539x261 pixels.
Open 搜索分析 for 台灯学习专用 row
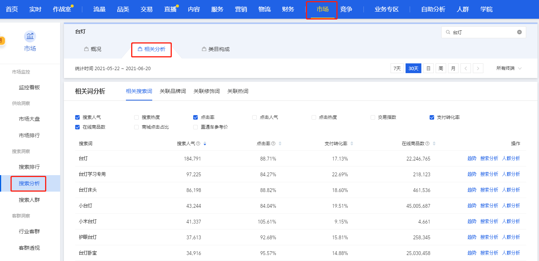(x=489, y=174)
